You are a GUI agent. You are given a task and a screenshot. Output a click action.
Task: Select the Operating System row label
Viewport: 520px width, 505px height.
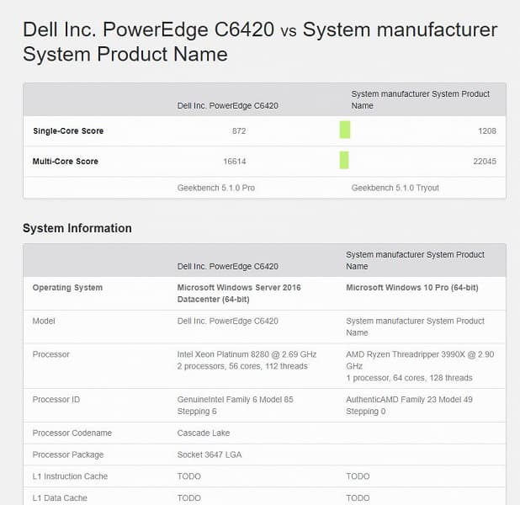67,288
